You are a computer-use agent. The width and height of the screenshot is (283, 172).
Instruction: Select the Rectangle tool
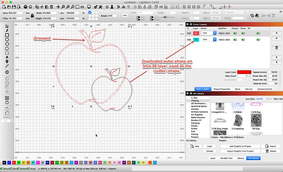pos(7,35)
